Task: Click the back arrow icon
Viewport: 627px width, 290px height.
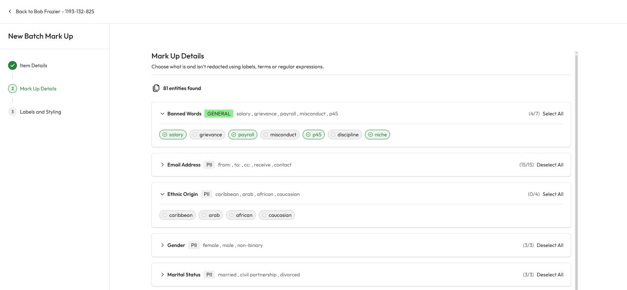Action: pos(10,11)
